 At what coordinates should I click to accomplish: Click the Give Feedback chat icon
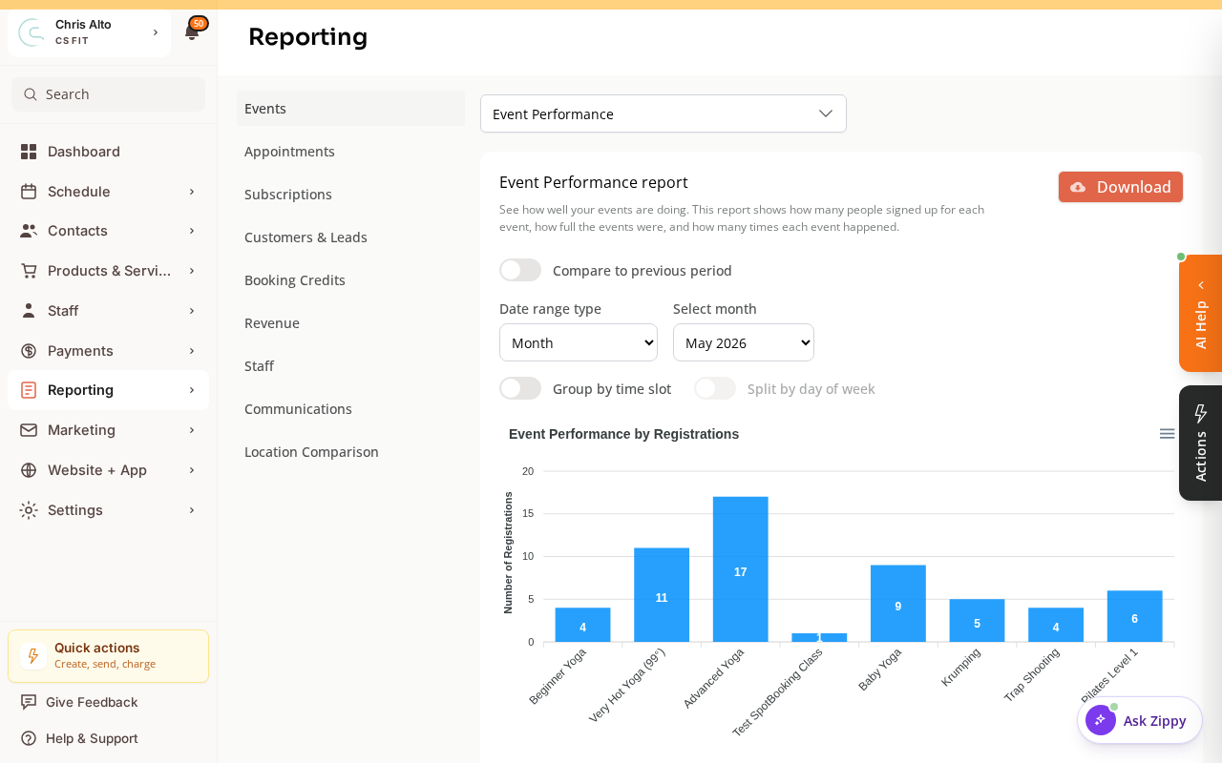point(29,702)
